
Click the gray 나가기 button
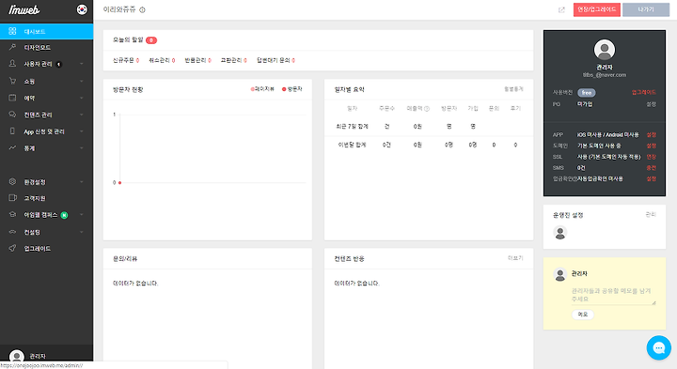(x=646, y=9)
